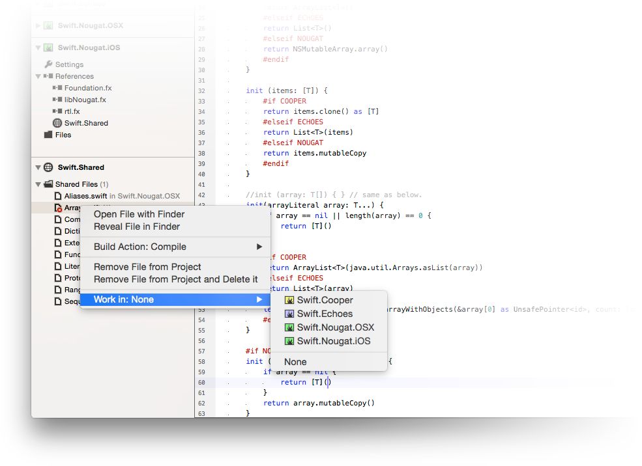Screen dimensions: 642x466
Task: Click the file icon beside Liter
Action: [58, 266]
